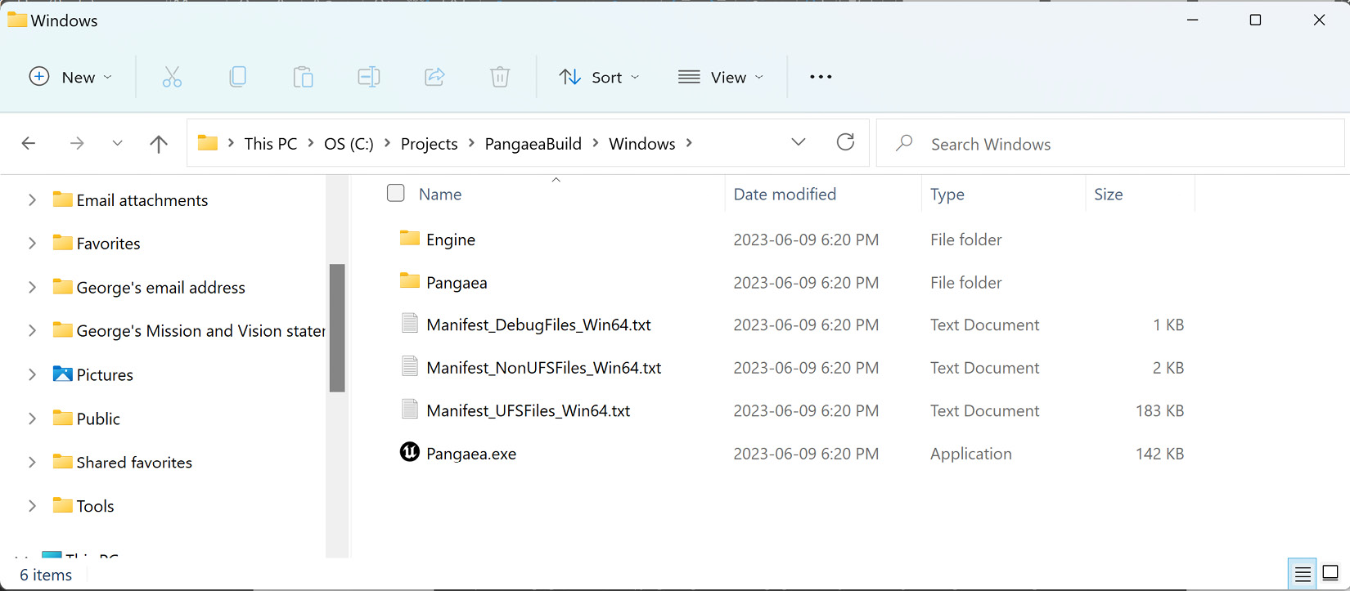Open address bar history dropdown
The width and height of the screenshot is (1350, 591).
tap(799, 142)
